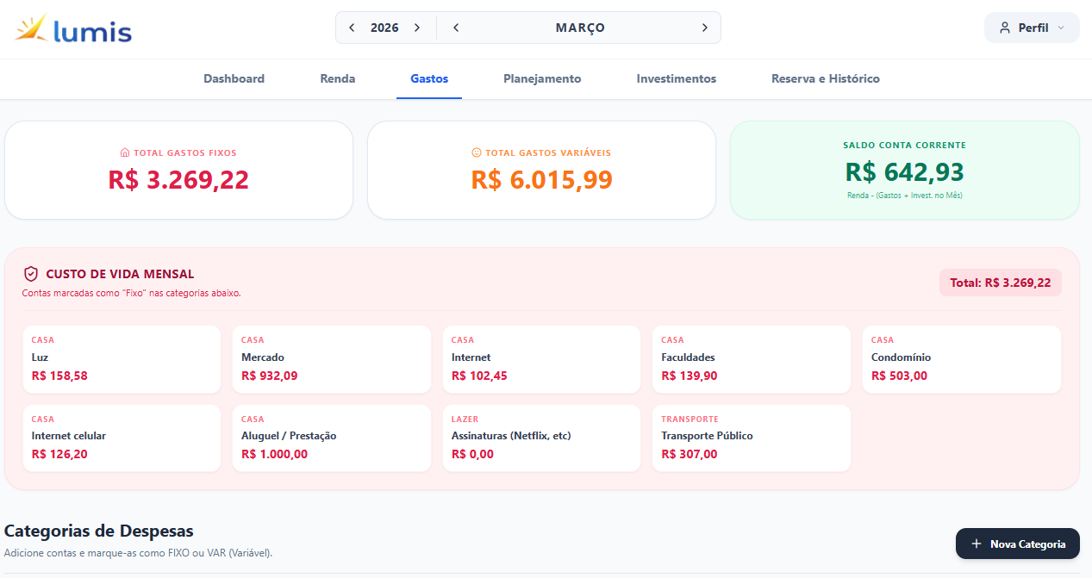Select the Luz expense card
The height and width of the screenshot is (578, 1092).
(122, 359)
